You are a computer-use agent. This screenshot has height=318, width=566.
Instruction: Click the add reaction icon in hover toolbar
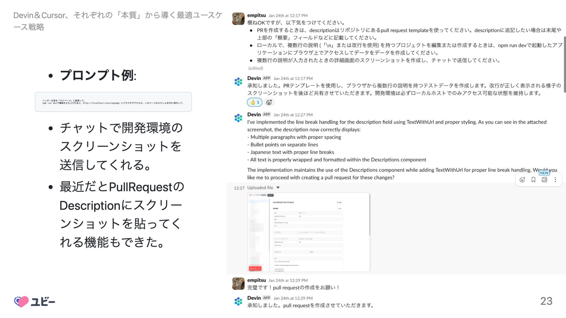point(522,180)
